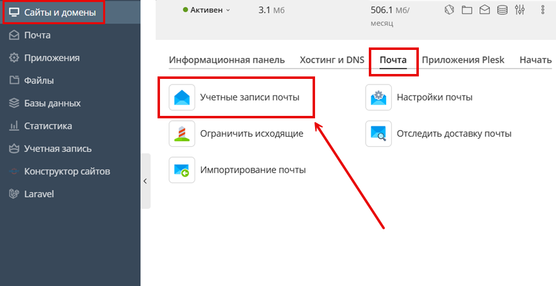Open the mail accounts envelope icon
This screenshot has width=556, height=286.
point(182,97)
